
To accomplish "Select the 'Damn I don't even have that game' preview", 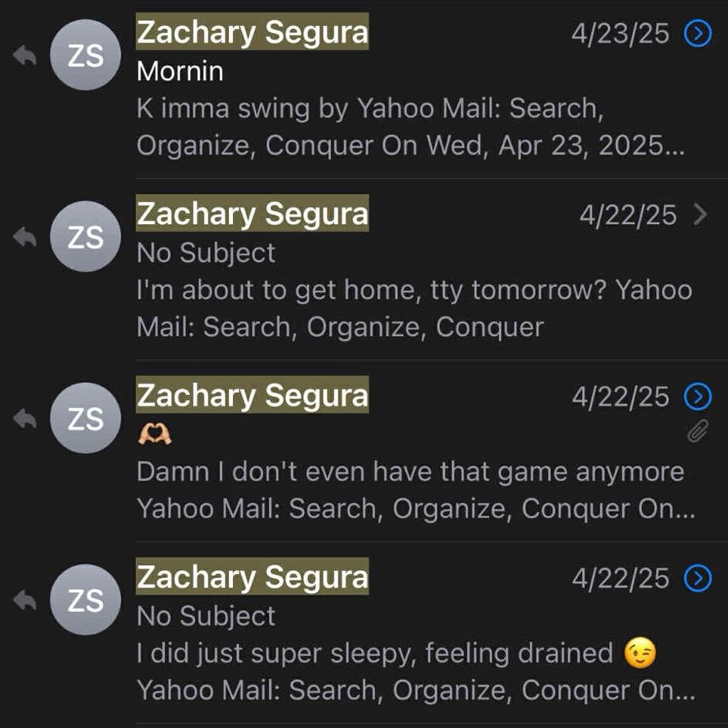I will 411,471.
